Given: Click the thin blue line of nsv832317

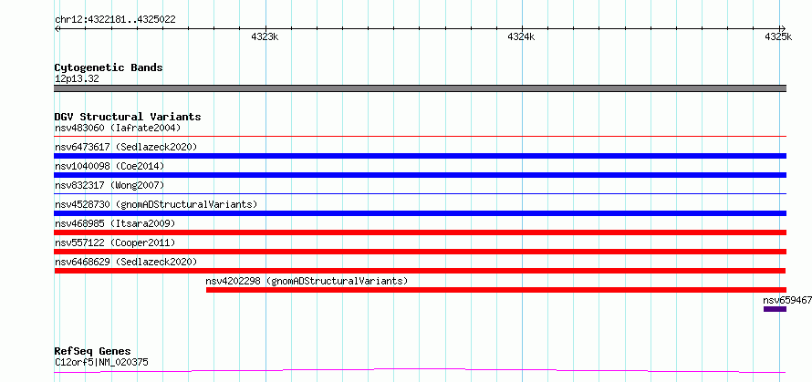Looking at the screenshot, I should (x=420, y=194).
